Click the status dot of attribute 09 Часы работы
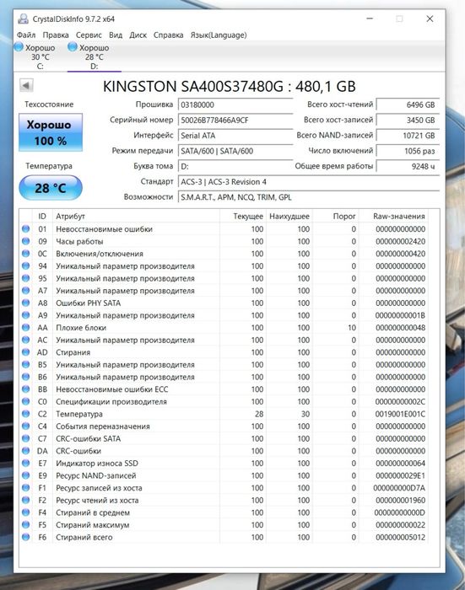 click(25, 241)
